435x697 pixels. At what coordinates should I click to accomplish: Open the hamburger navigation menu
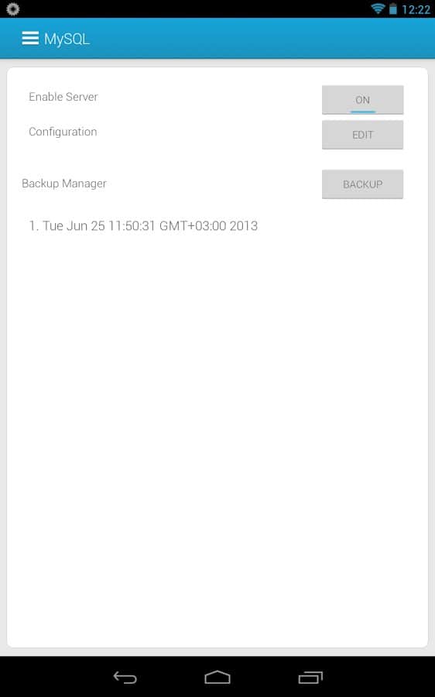[29, 39]
